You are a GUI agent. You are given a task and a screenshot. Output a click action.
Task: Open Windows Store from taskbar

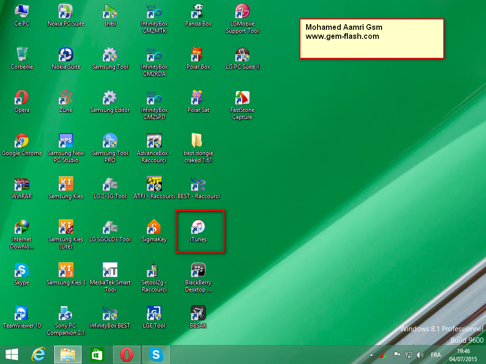pos(97,355)
